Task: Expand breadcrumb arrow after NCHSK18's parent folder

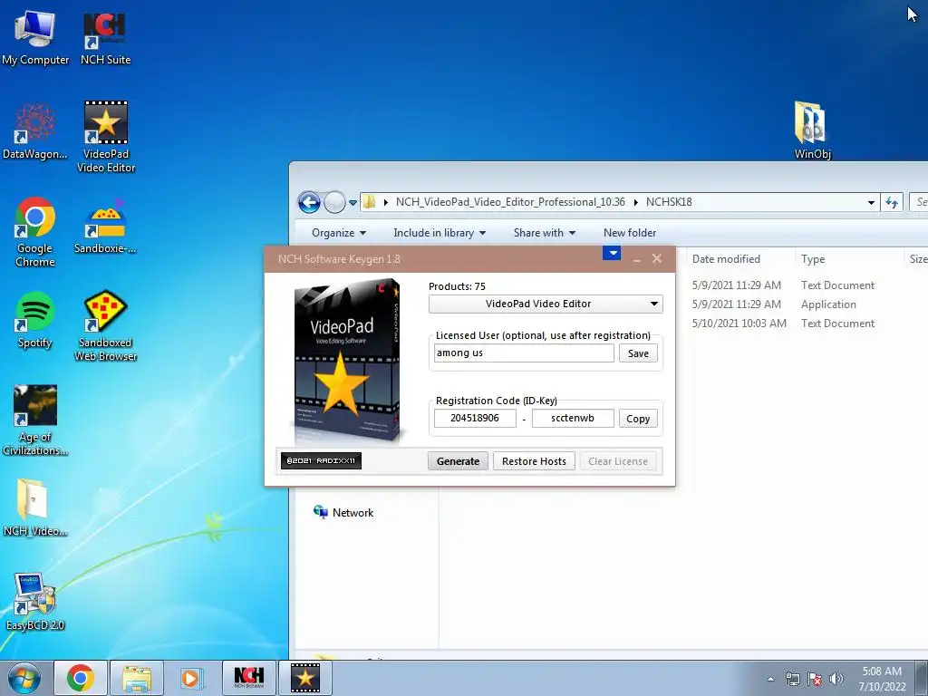Action: coord(636,202)
